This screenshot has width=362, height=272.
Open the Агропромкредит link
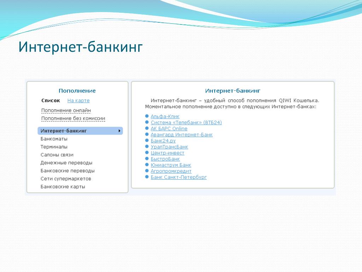coord(171,171)
